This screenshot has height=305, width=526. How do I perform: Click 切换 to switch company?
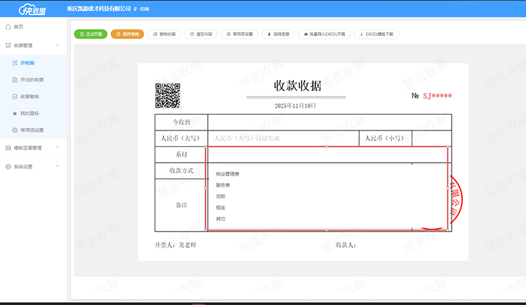click(141, 10)
